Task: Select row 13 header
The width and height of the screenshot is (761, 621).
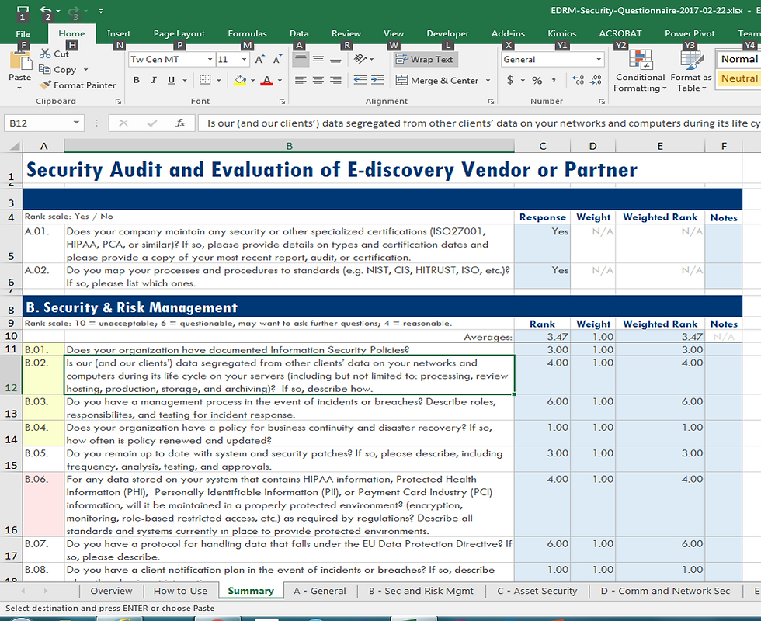Action: click(x=11, y=408)
